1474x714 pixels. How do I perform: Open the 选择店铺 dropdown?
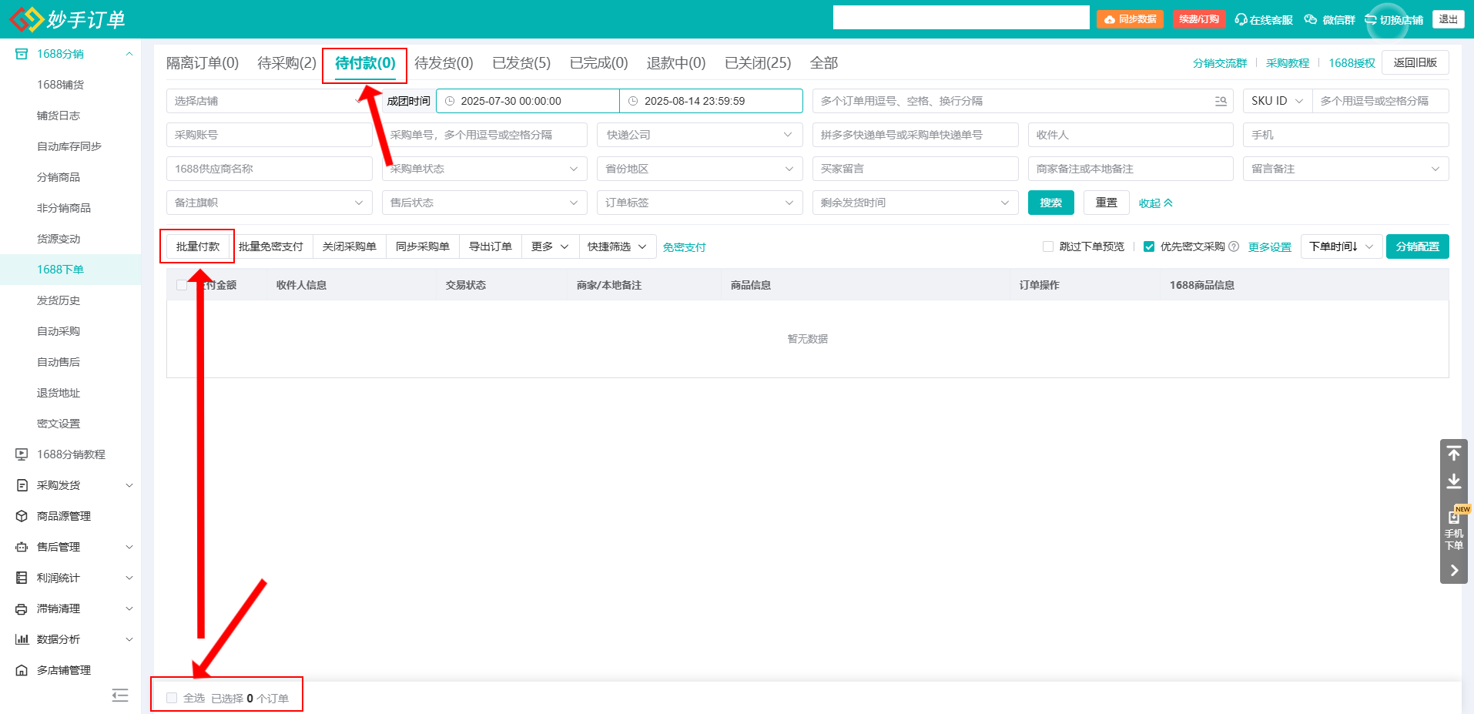tap(270, 101)
